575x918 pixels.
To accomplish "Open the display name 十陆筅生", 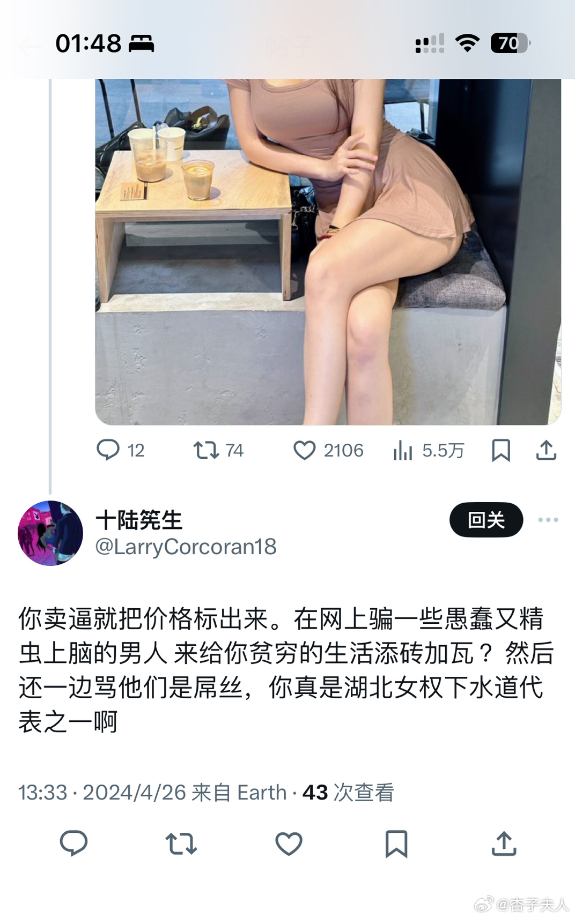I will click(x=139, y=520).
